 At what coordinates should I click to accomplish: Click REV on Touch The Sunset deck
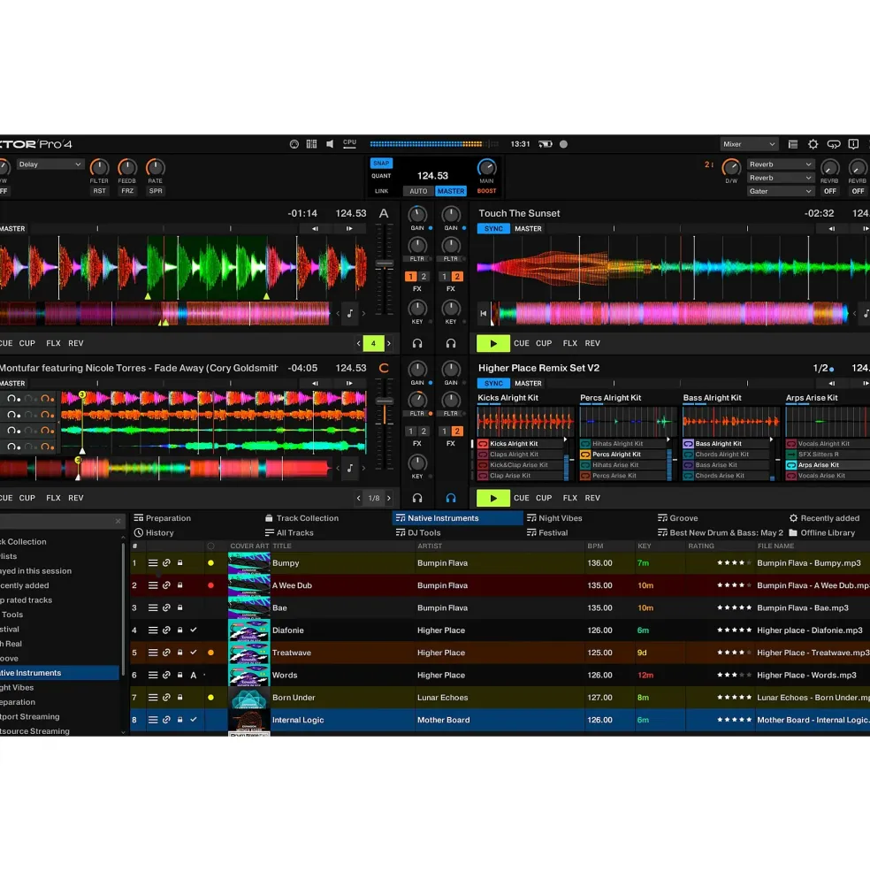pos(592,343)
